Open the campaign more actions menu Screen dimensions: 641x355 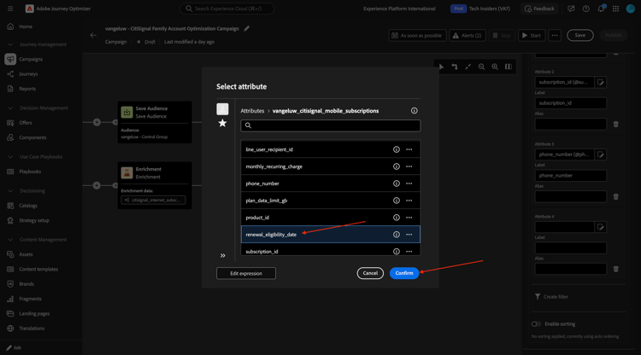[x=555, y=36]
